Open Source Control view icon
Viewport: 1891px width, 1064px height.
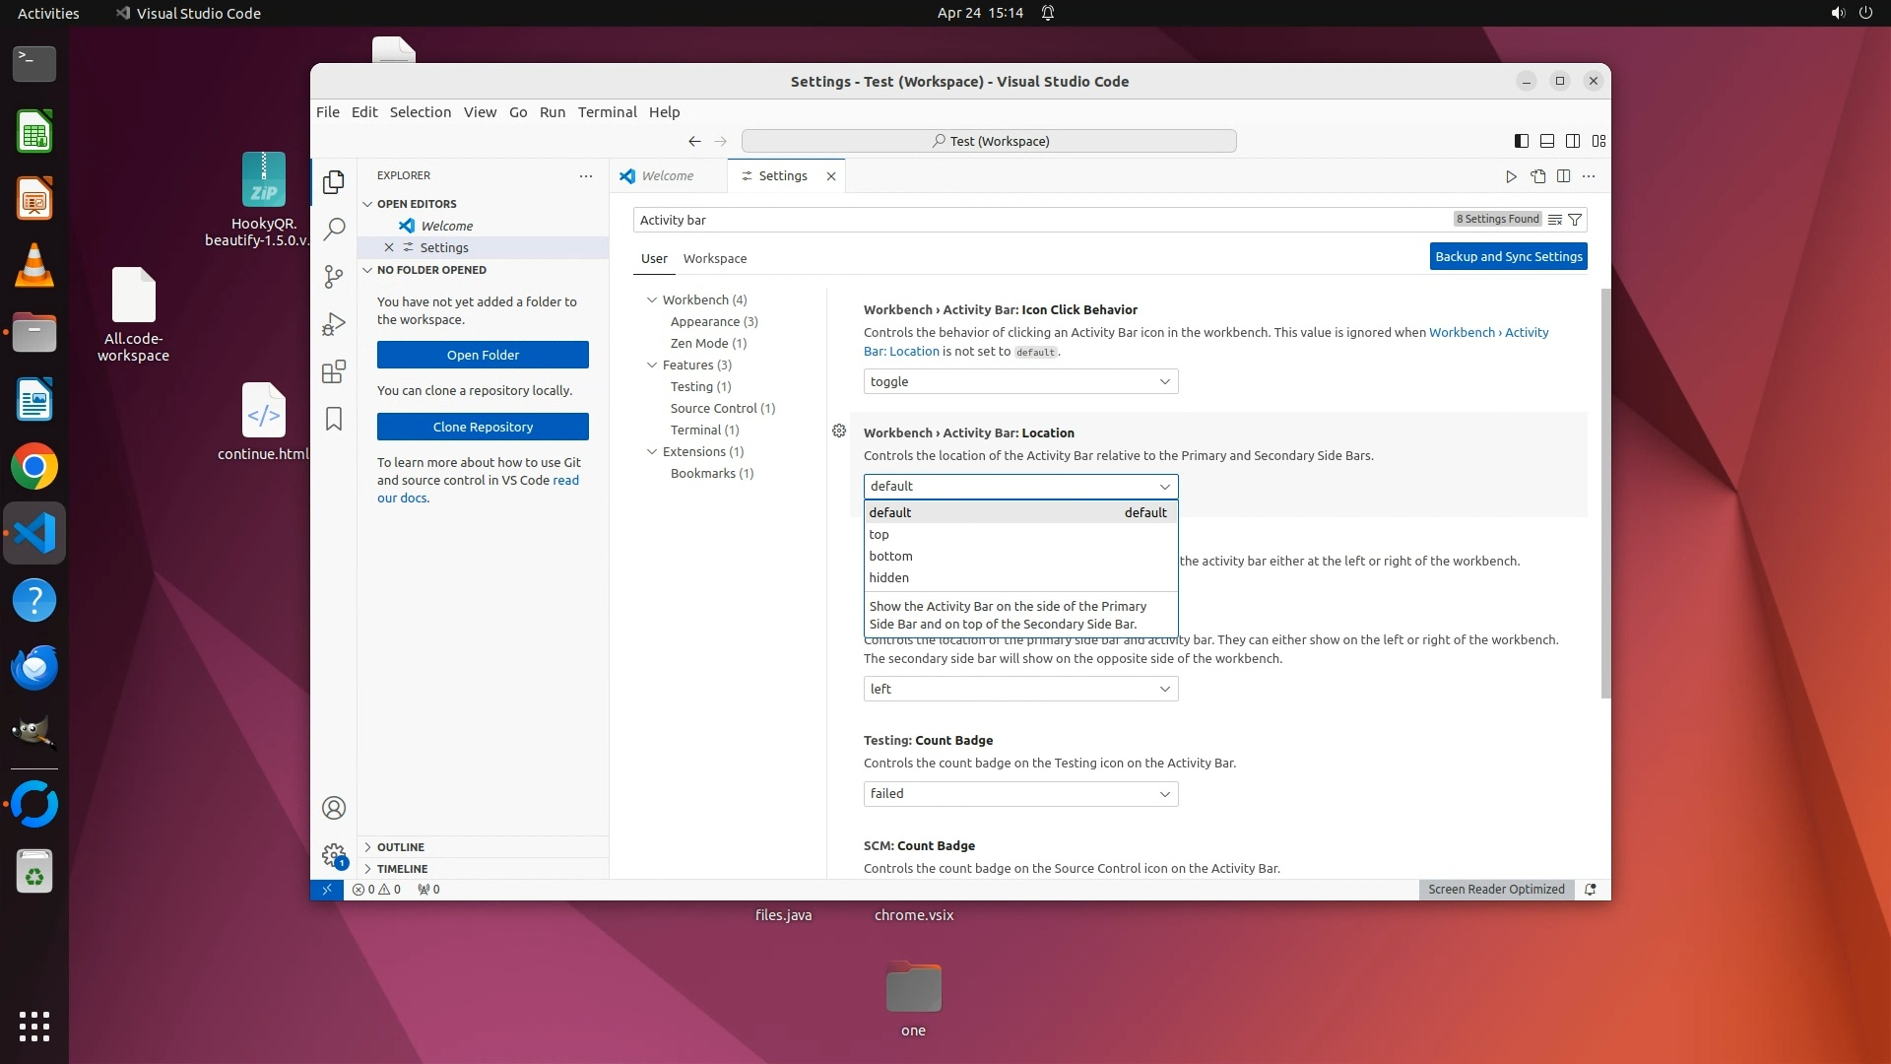(x=334, y=277)
